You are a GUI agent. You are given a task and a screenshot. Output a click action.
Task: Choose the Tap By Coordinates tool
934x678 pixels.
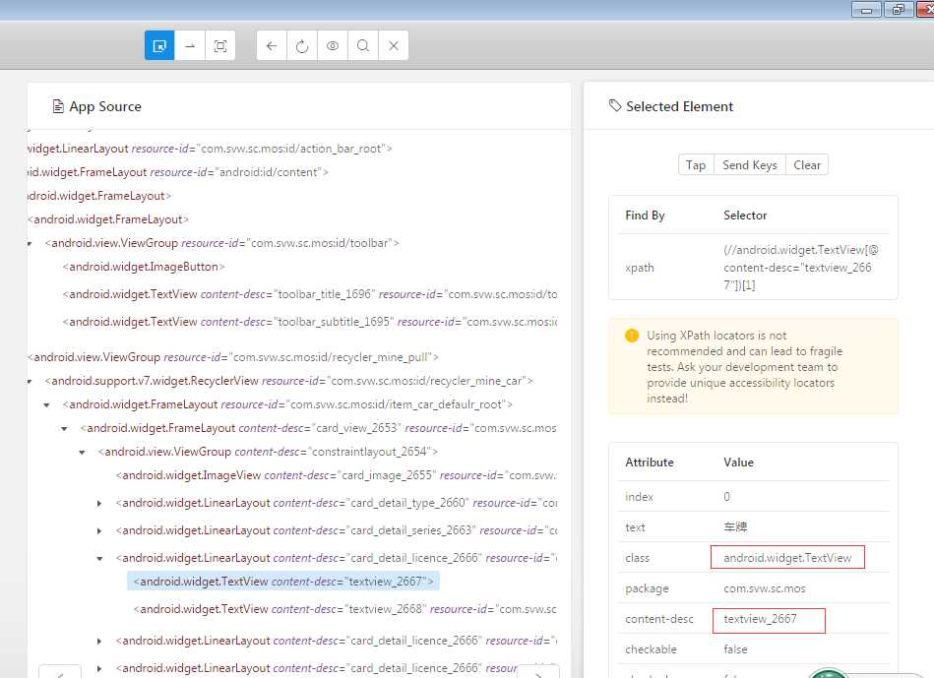point(220,46)
